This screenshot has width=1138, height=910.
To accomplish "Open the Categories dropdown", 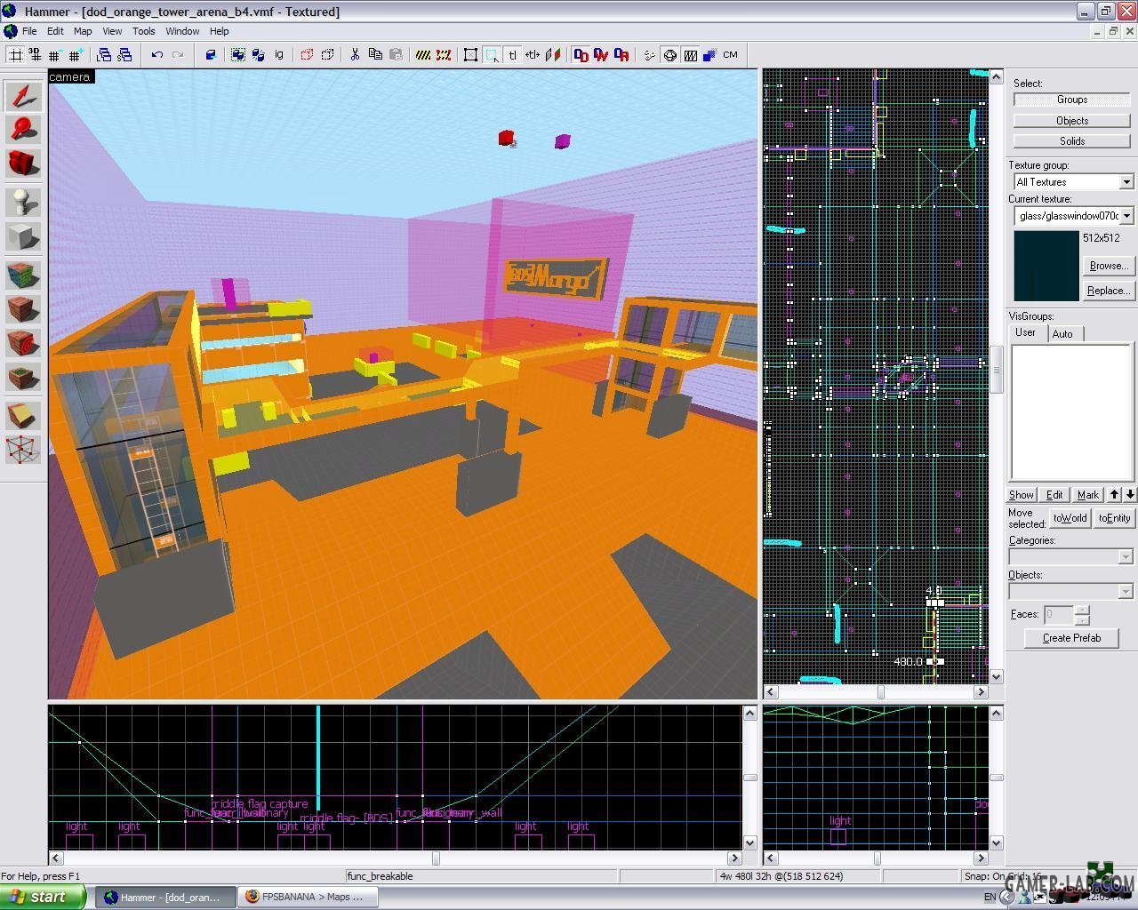I will (x=1125, y=557).
